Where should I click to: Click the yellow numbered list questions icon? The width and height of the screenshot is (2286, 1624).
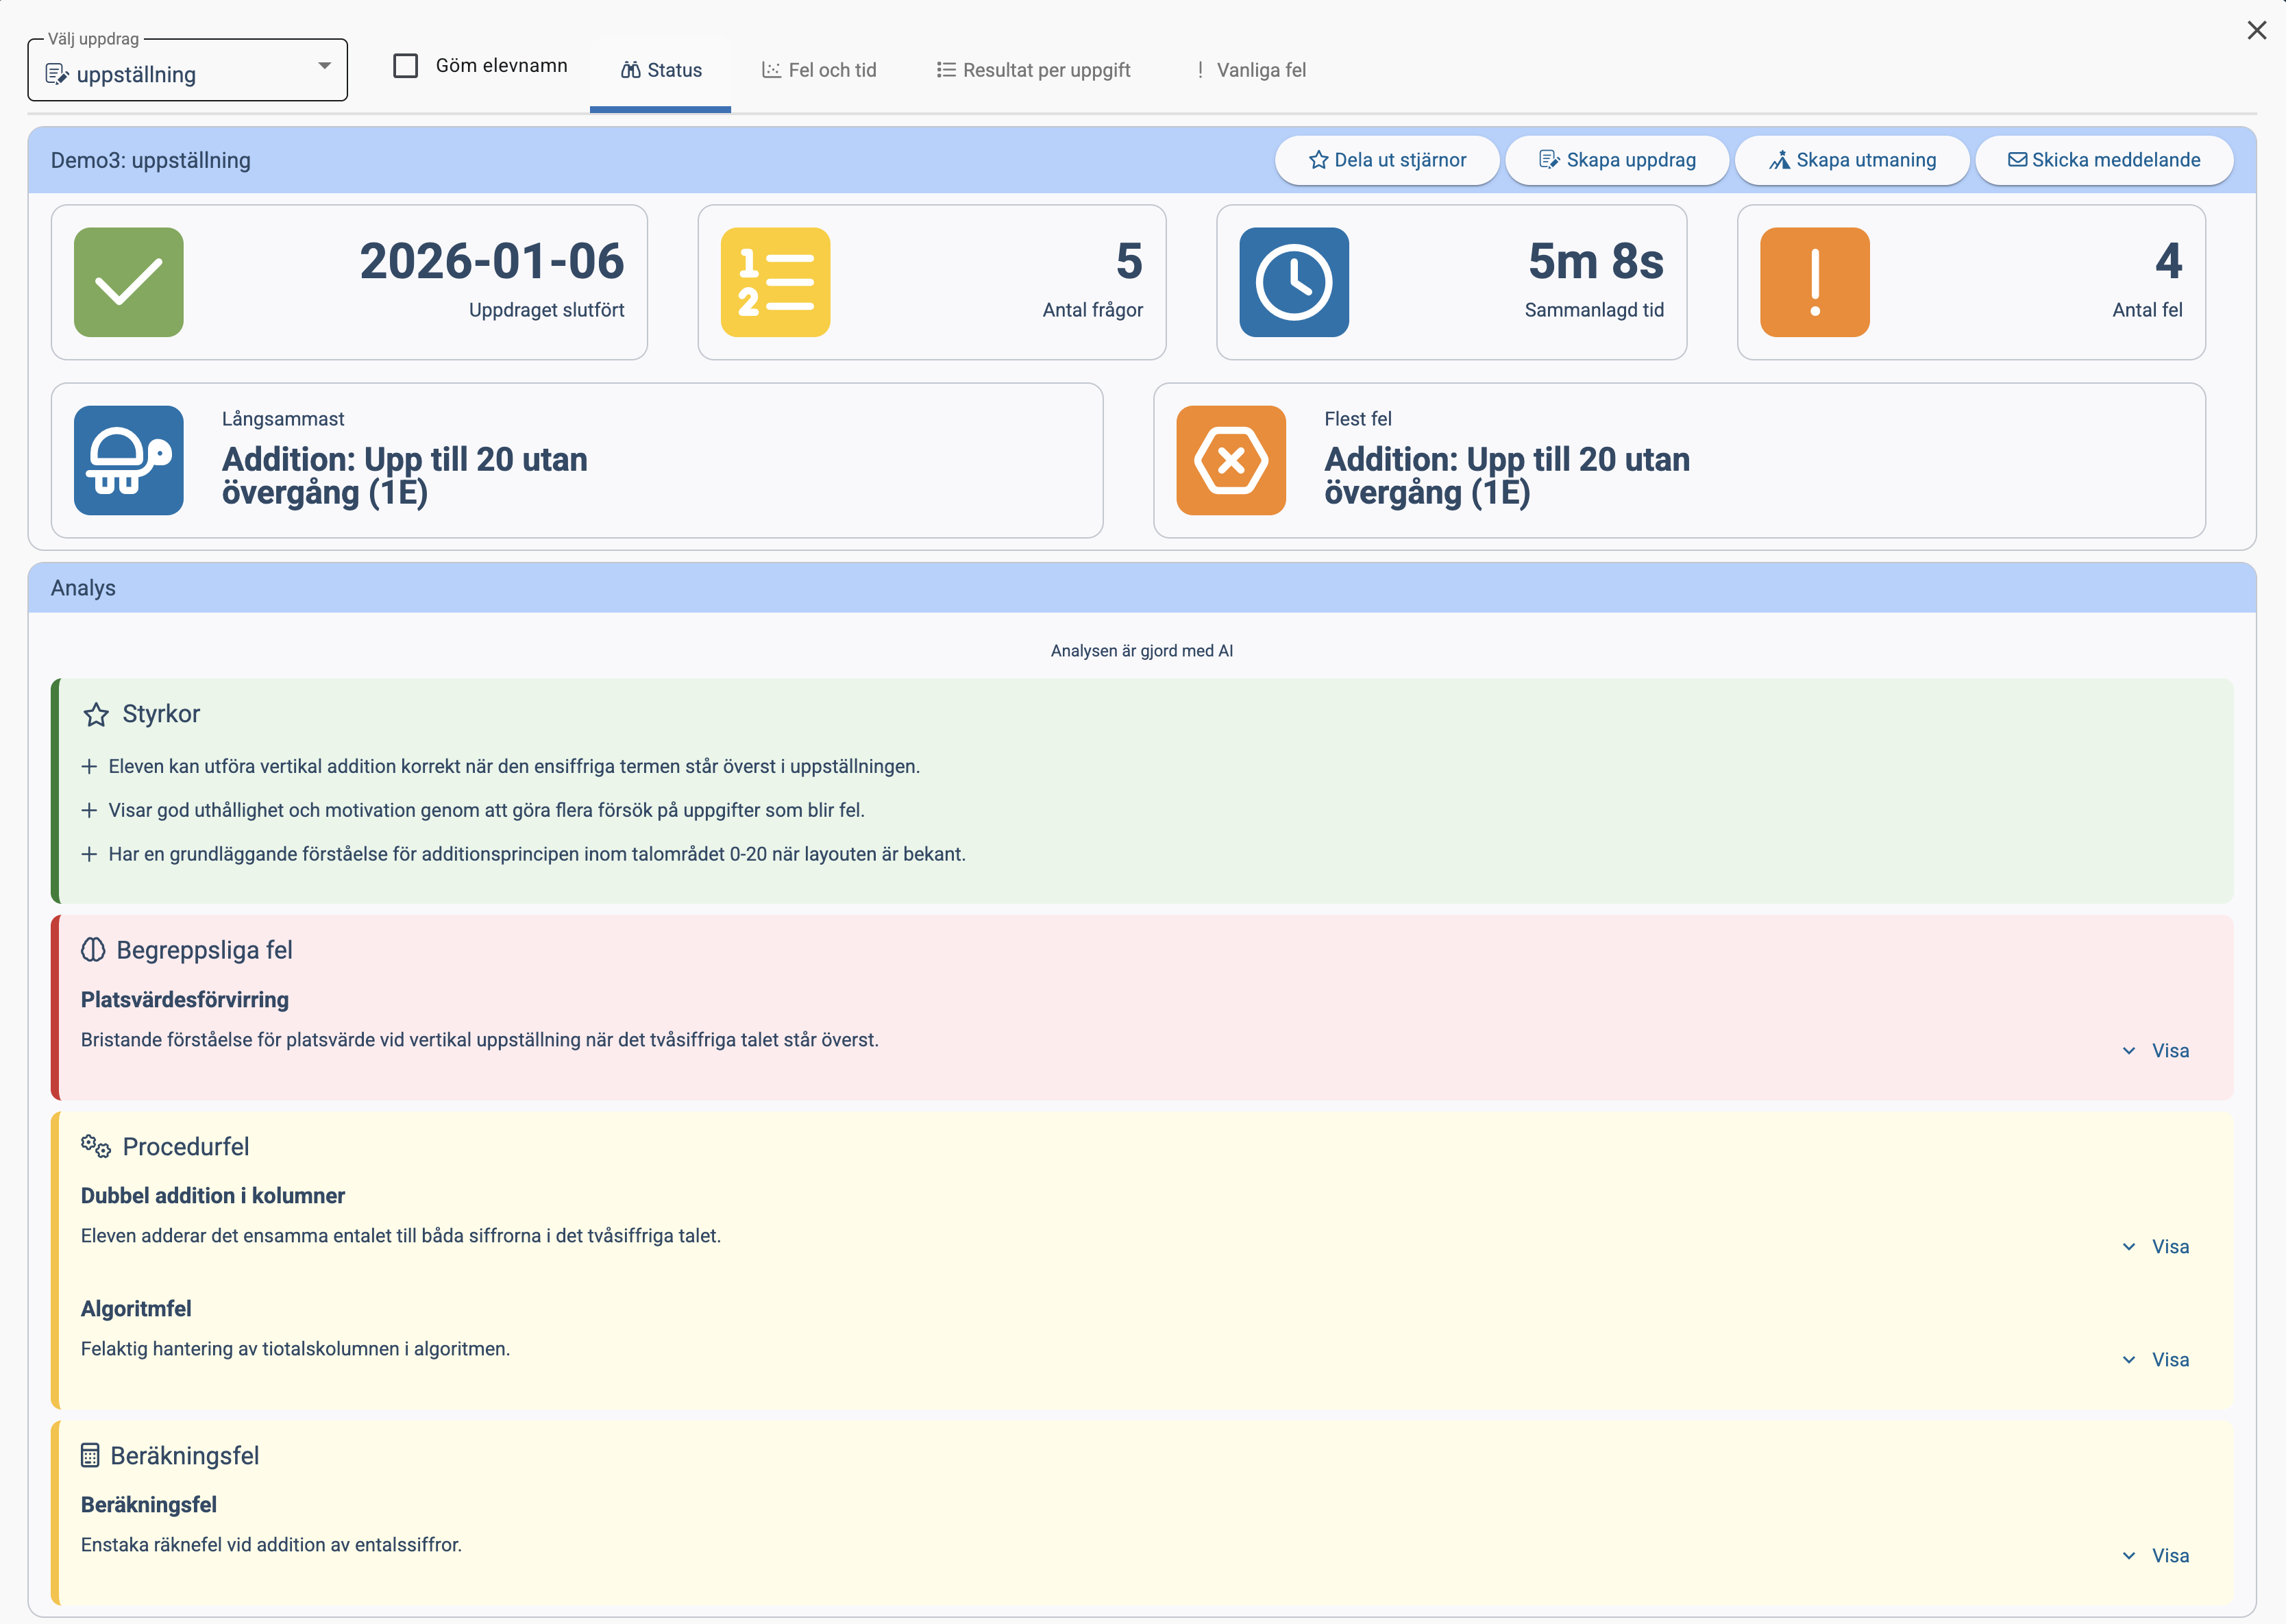[x=775, y=282]
